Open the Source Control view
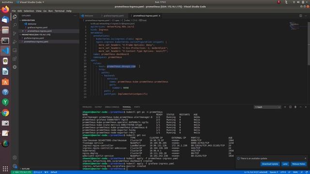This screenshot has height=174, width=310. [15, 33]
